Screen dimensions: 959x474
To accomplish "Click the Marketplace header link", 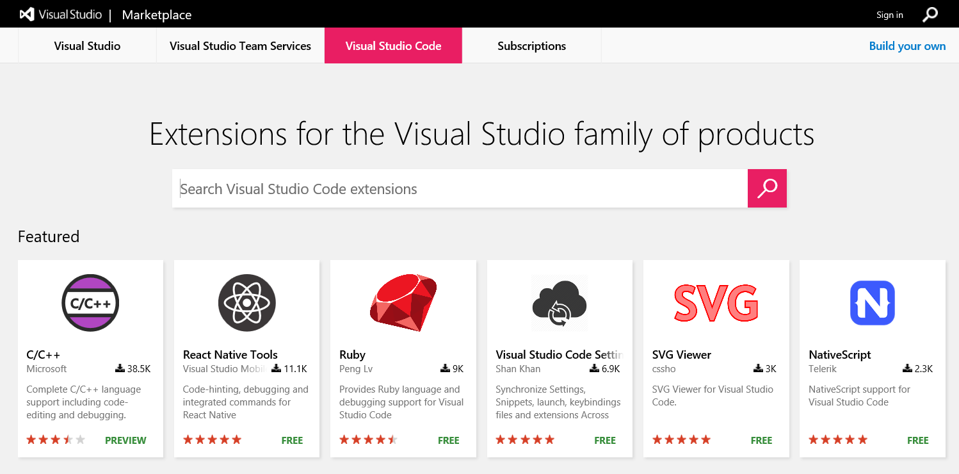I will point(156,15).
